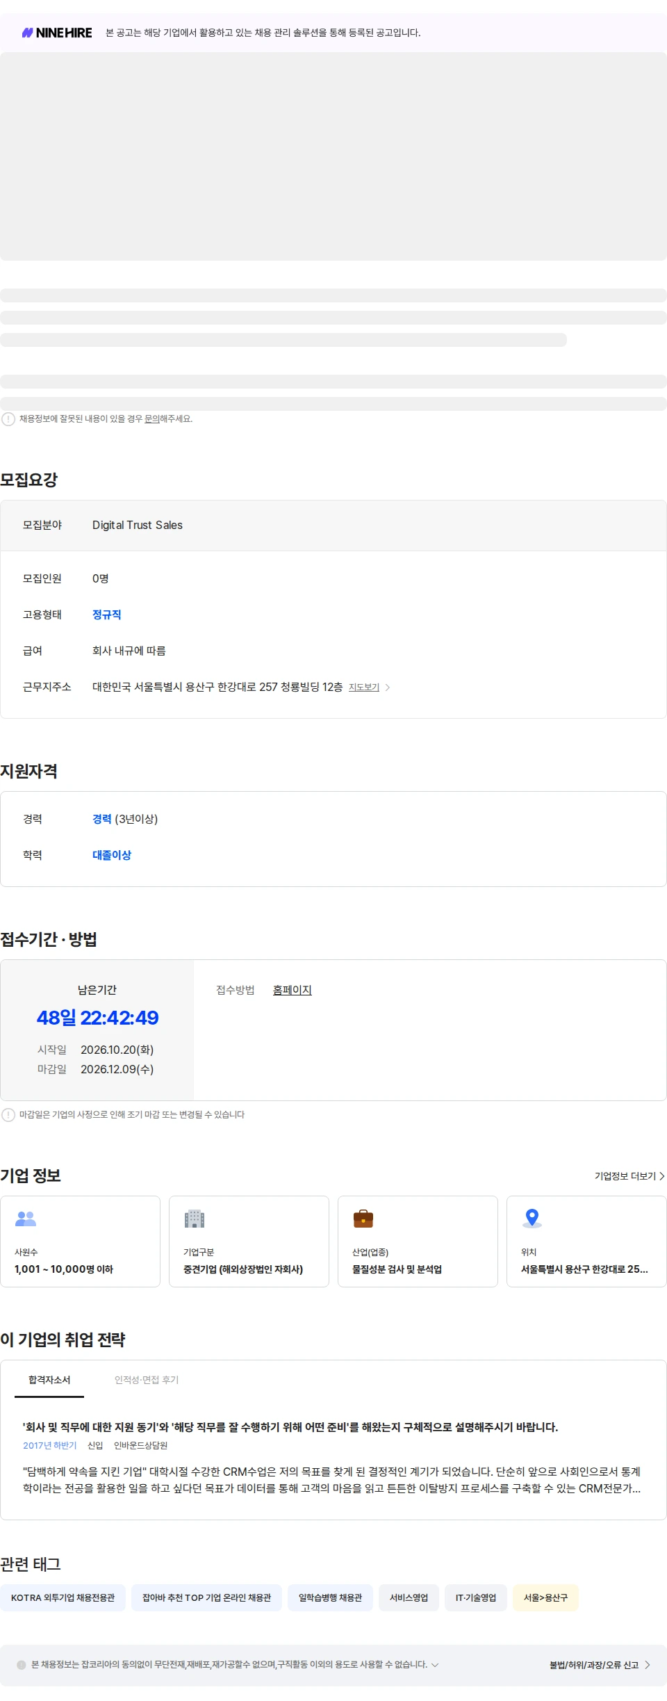Open 홈페이지 application method link
The height and width of the screenshot is (1701, 667).
(x=293, y=990)
